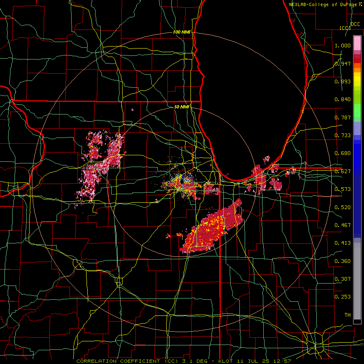Image resolution: width=364 pixels, height=364 pixels.
Task: Click the multicolored clutter at the radar center
Action: [182, 182]
